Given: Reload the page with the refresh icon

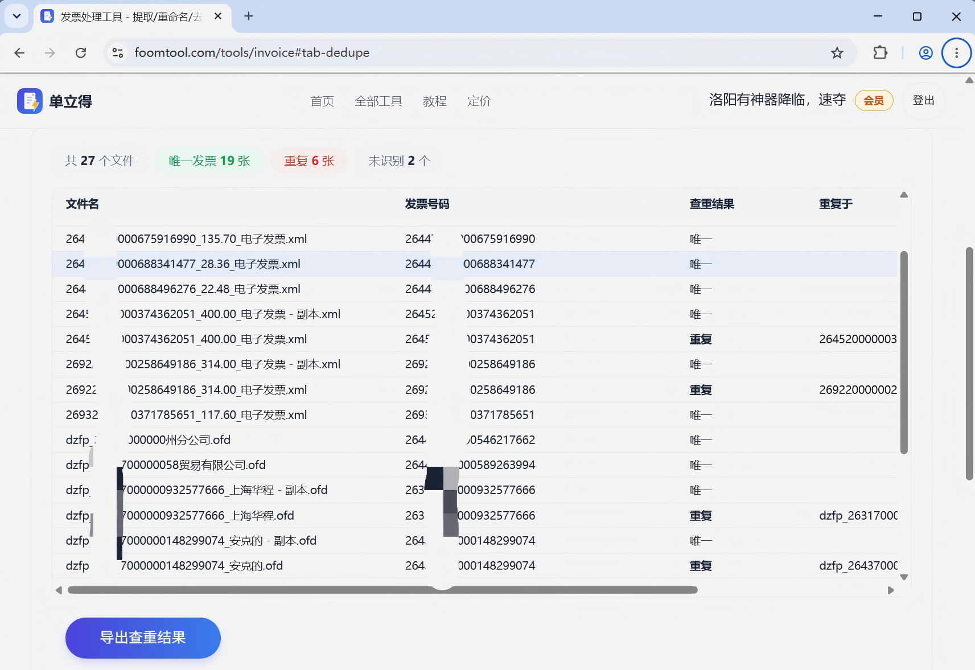Looking at the screenshot, I should pyautogui.click(x=81, y=53).
